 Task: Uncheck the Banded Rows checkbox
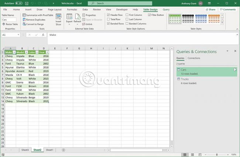108,24
